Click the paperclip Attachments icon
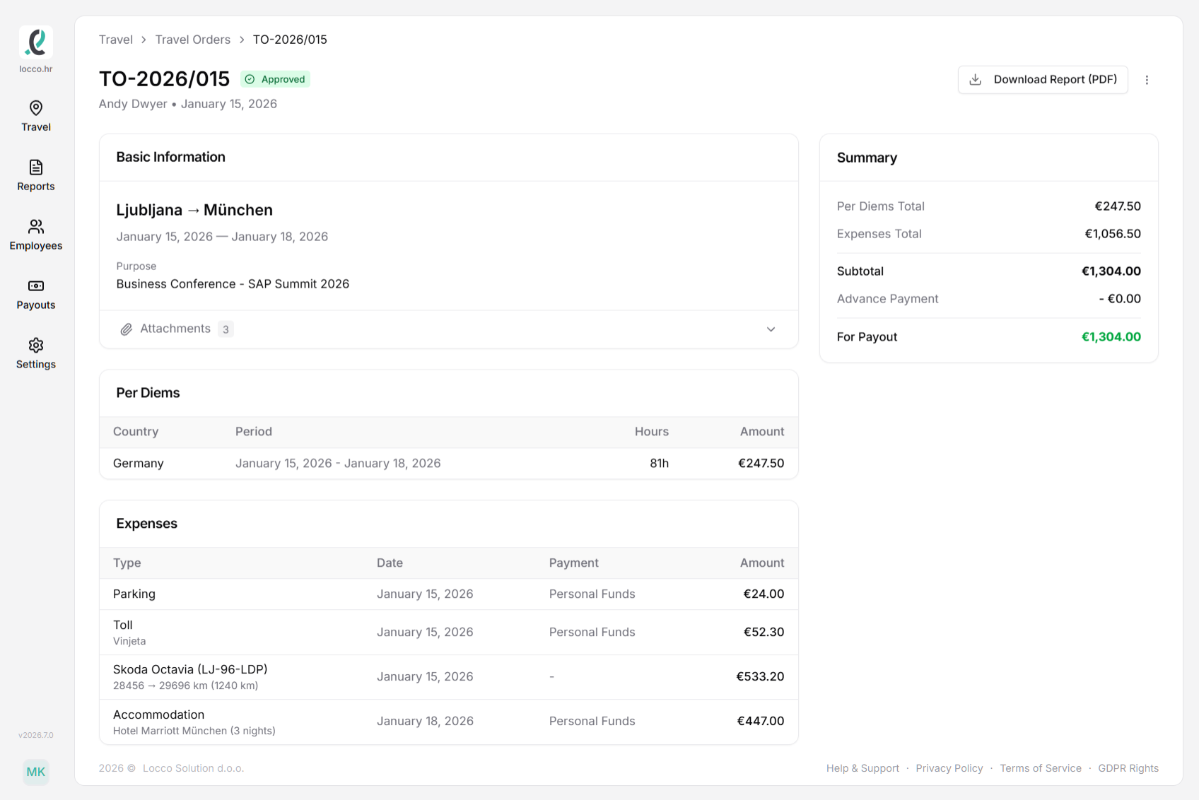 click(126, 329)
